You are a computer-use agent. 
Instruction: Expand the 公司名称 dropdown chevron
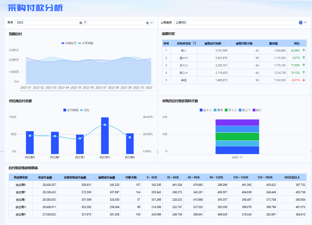tap(305, 23)
